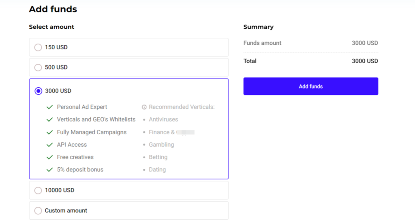The width and height of the screenshot is (415, 221).
Task: Click the checkmark beside Verticals and GEO's Whitelists
Action: click(x=50, y=120)
